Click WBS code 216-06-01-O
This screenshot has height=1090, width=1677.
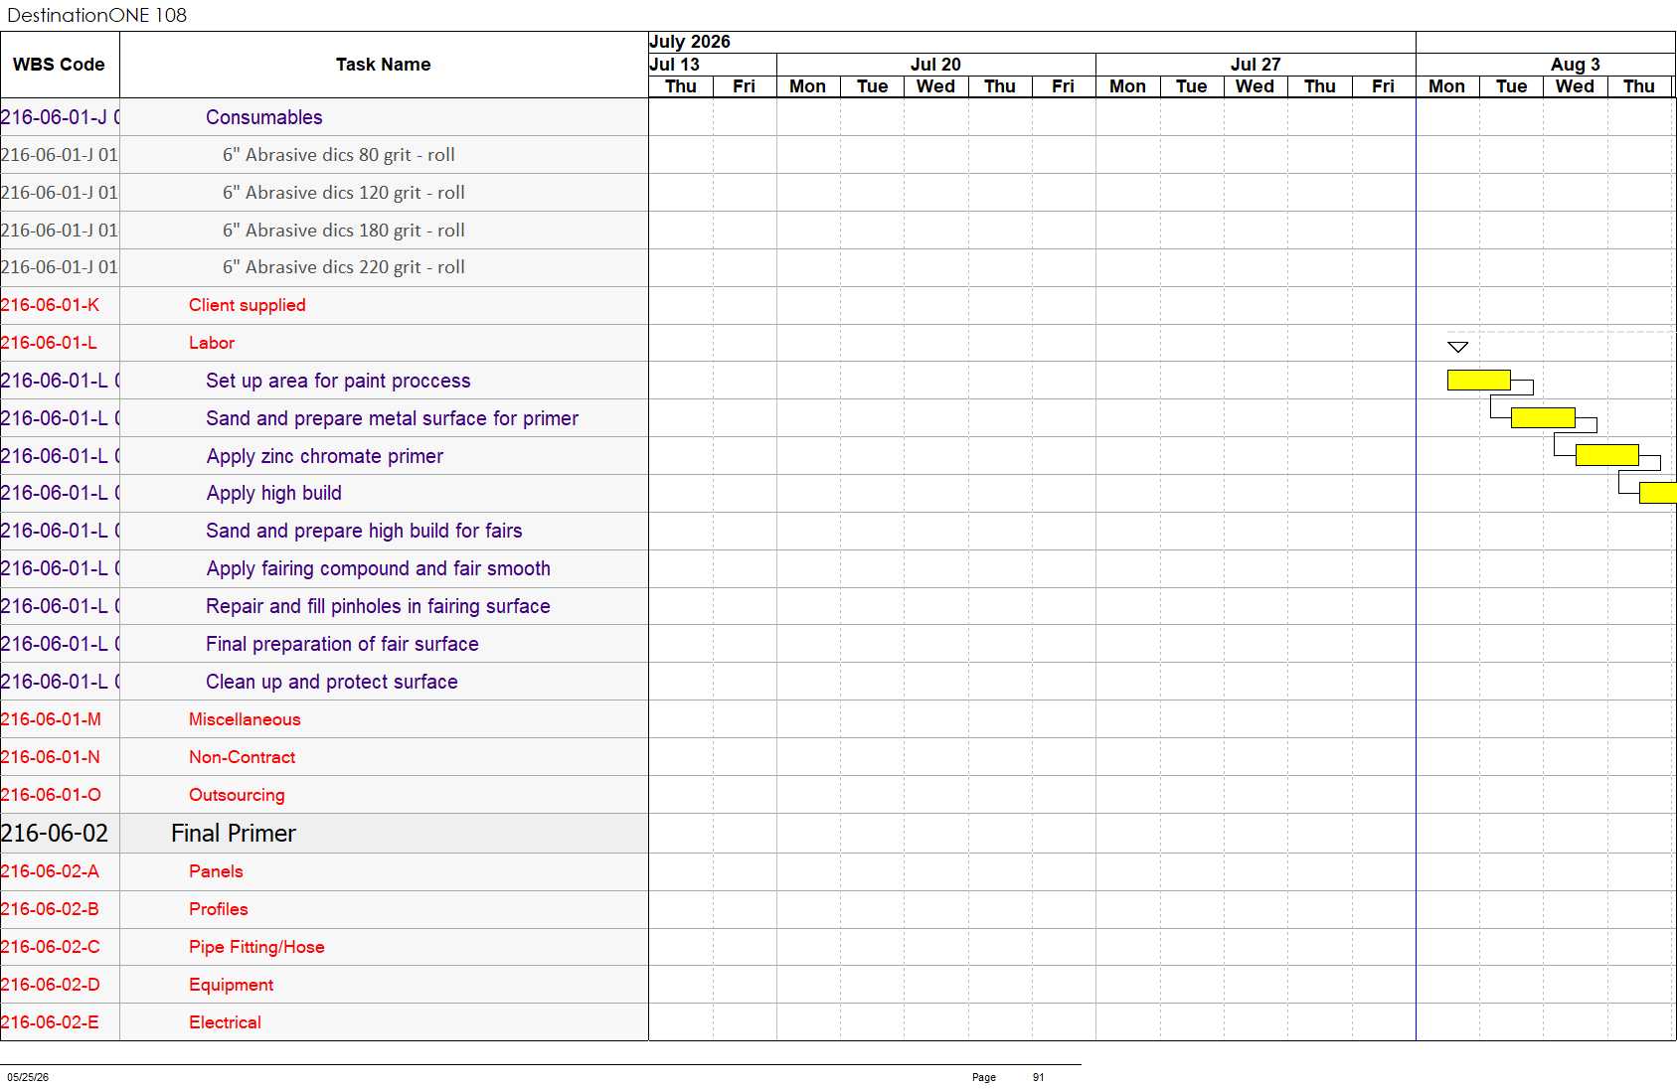(x=51, y=795)
